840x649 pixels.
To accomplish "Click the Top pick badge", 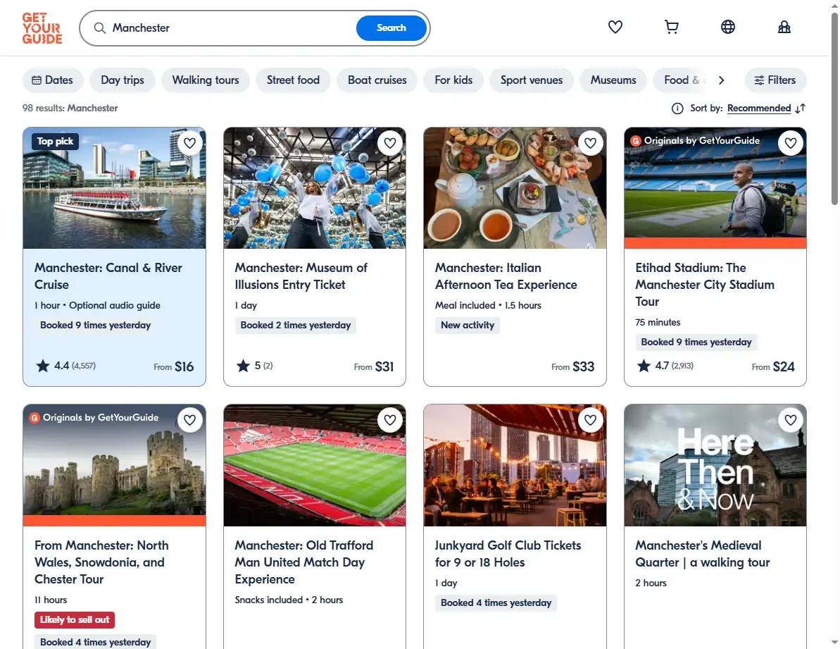I will (55, 142).
